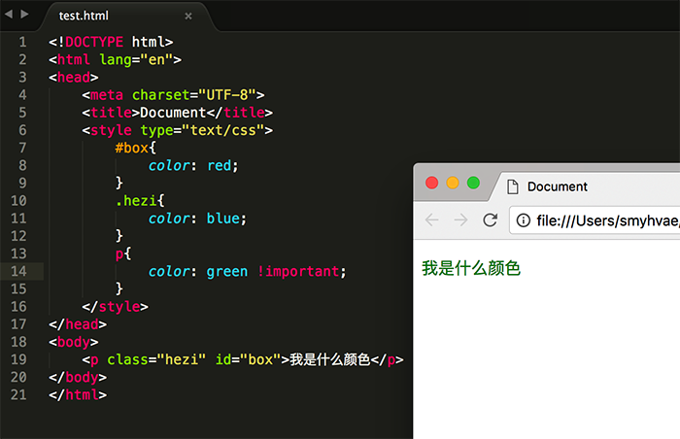
Task: Click line number 19 in the gutter
Action: 19,359
